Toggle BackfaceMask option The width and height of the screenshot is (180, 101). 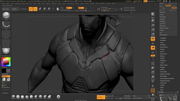(6, 88)
